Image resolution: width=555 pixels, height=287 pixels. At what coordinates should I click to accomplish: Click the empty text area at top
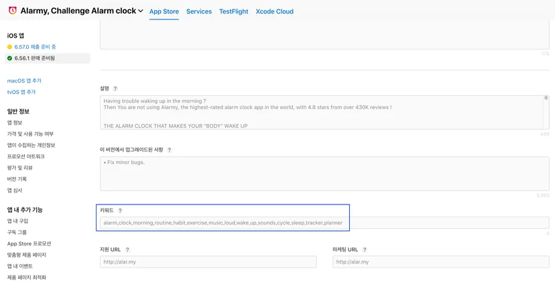pos(324,35)
